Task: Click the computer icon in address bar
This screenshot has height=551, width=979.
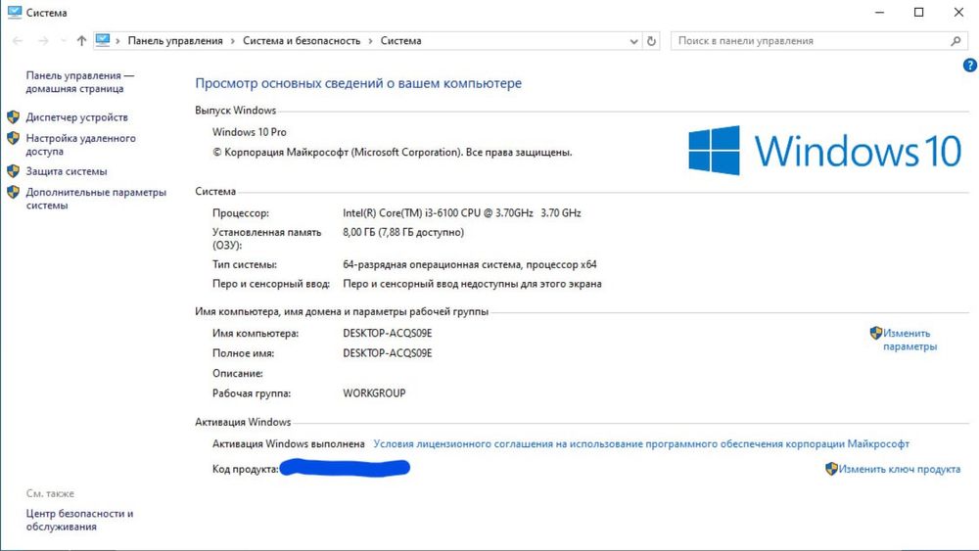Action: pos(103,40)
